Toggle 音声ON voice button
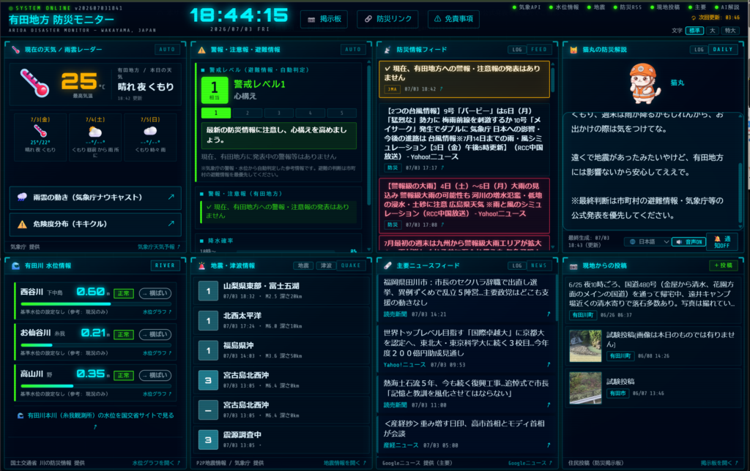The image size is (750, 471). tap(688, 241)
